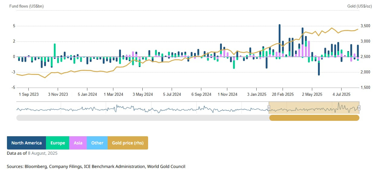
Task: Click the right range selector handle
Action: pyautogui.click(x=359, y=108)
